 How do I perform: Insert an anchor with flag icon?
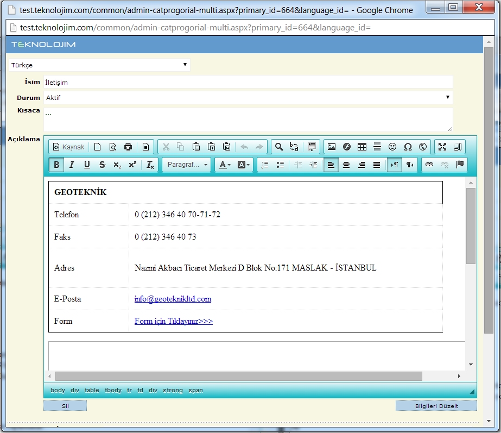tap(460, 165)
